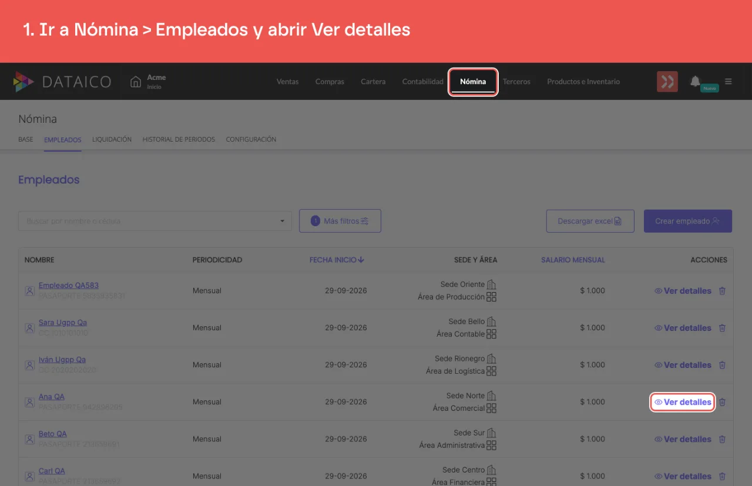Click grid icon next to Área de Producción
Image resolution: width=752 pixels, height=486 pixels.
point(492,297)
